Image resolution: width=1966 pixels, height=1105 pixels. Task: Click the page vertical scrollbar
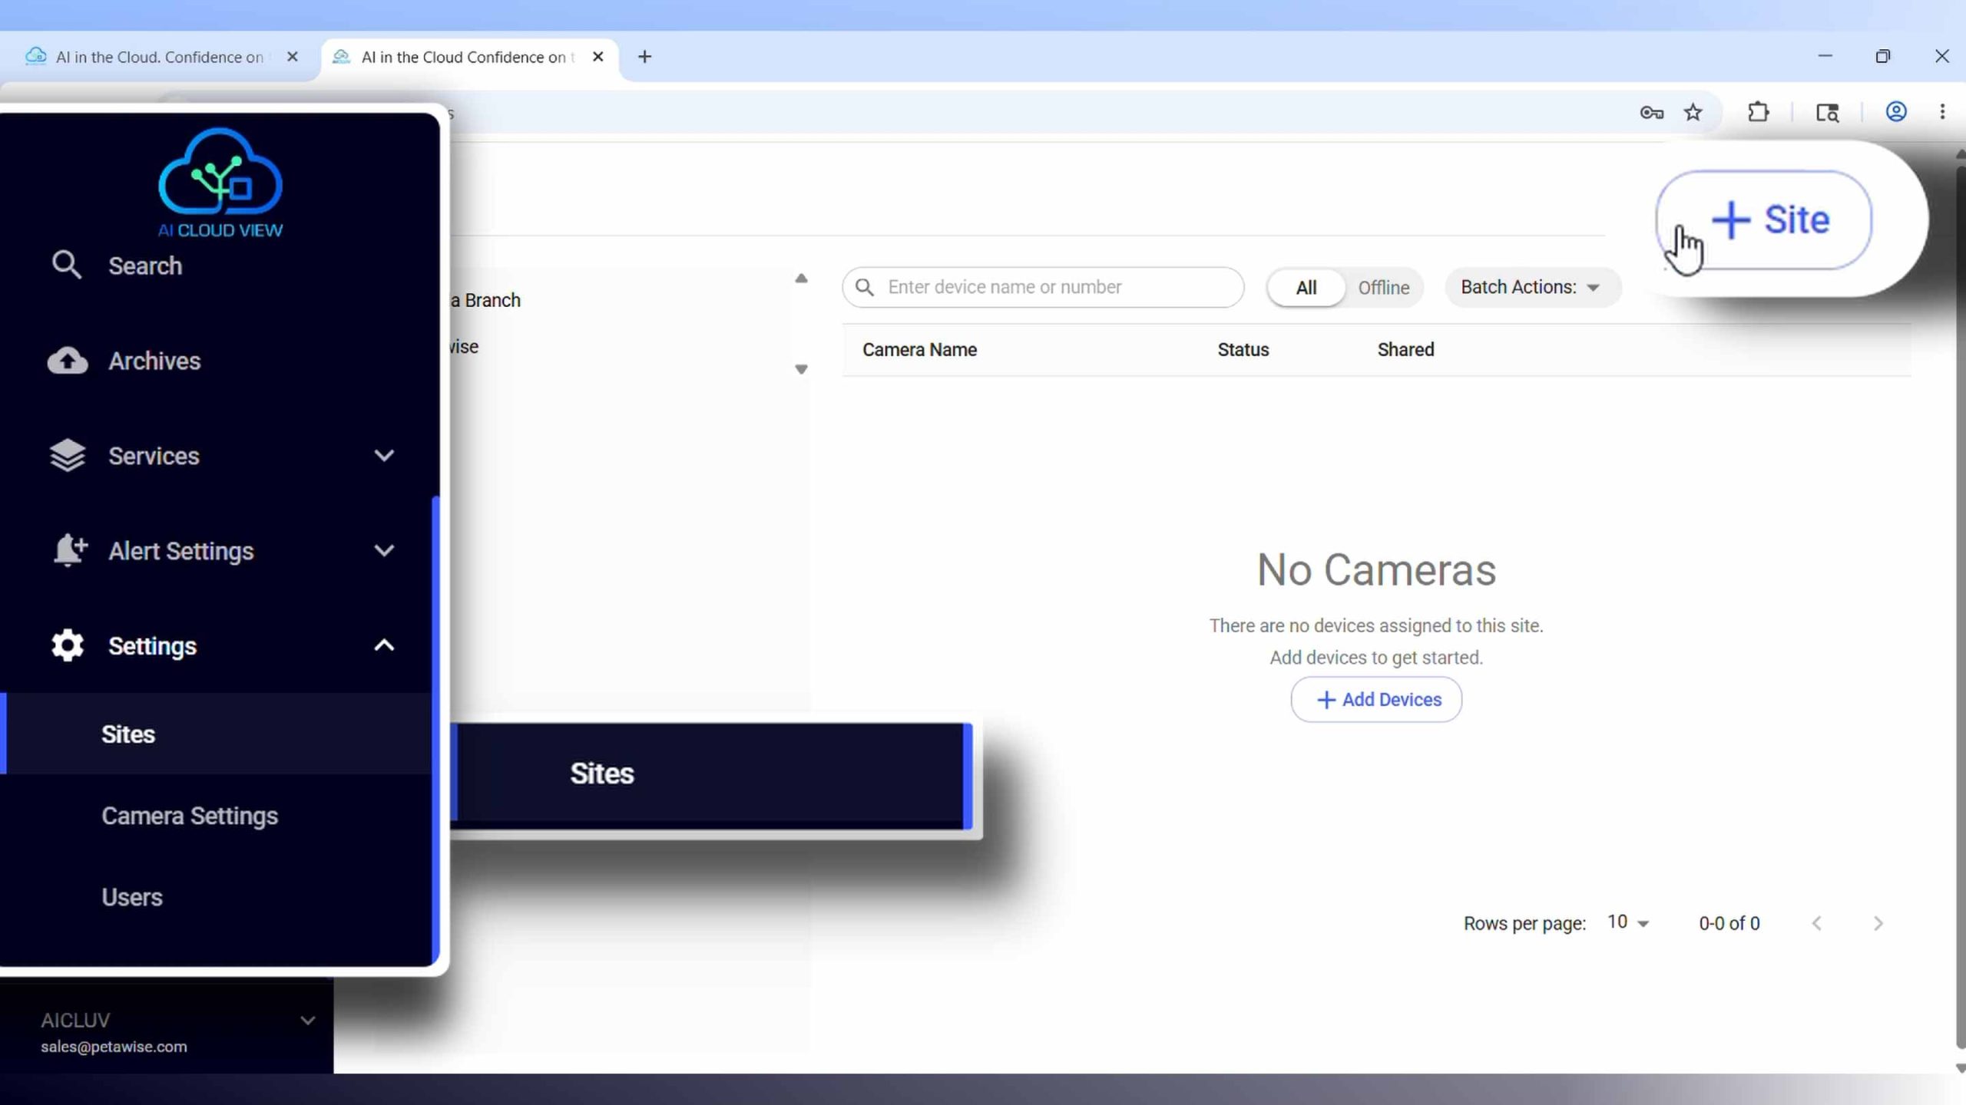pyautogui.click(x=1960, y=606)
